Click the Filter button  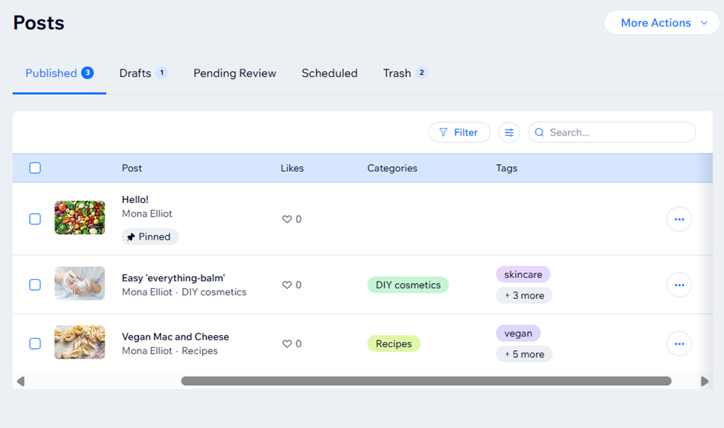[459, 133]
